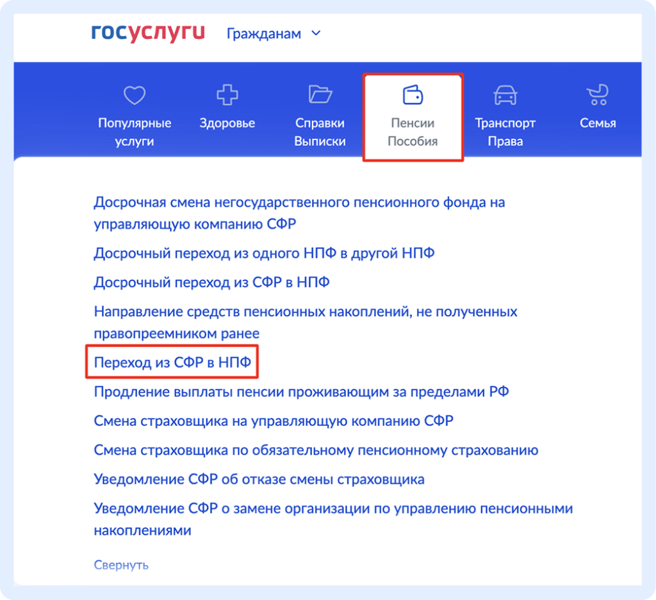Click the heart icon for Популярные услуги
Screen dimensions: 656x600
(x=135, y=95)
